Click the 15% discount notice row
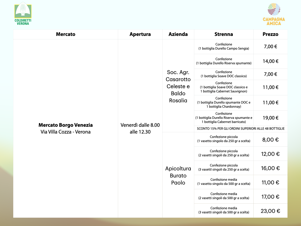301x226 pixels. [240, 129]
